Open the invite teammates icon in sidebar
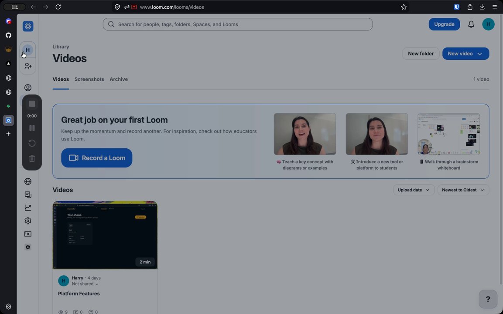 pyautogui.click(x=28, y=66)
